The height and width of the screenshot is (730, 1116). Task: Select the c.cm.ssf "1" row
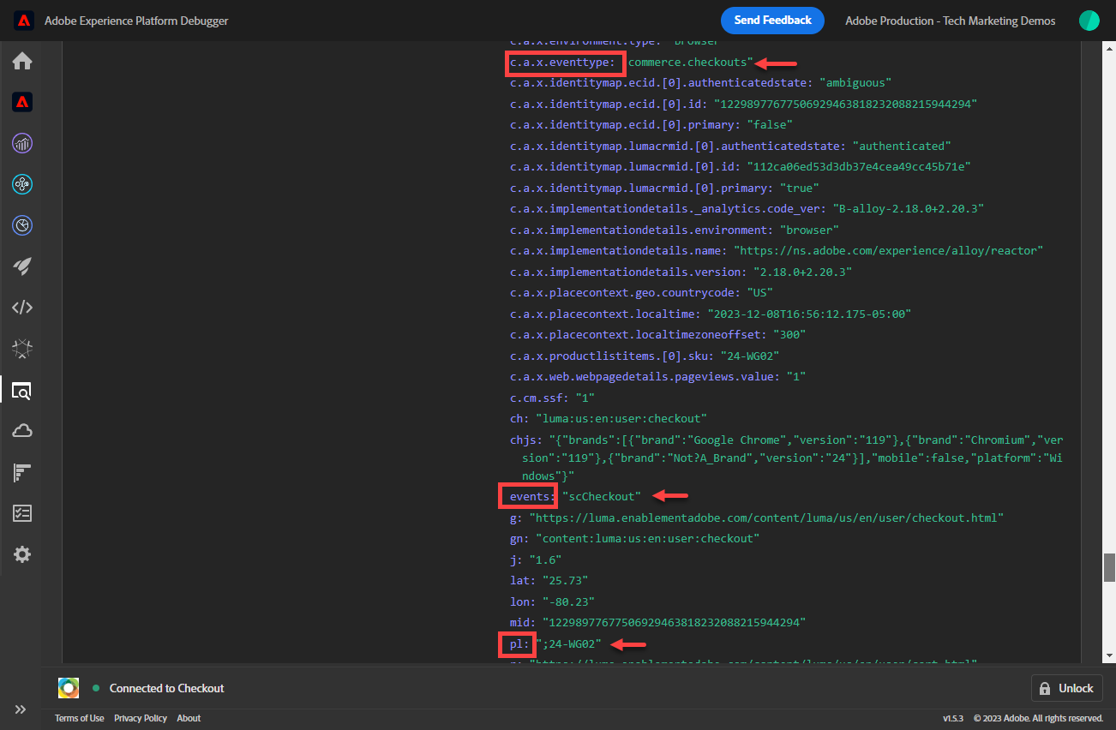(552, 398)
